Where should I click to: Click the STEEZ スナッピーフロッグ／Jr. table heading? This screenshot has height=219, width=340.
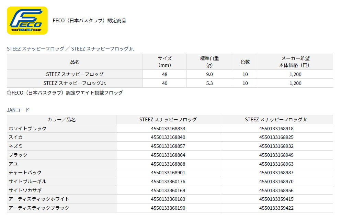tap(70, 48)
